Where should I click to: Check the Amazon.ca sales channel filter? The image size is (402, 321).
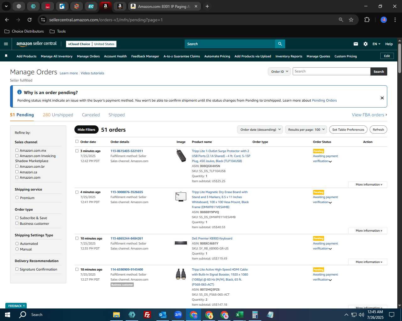tap(17, 172)
